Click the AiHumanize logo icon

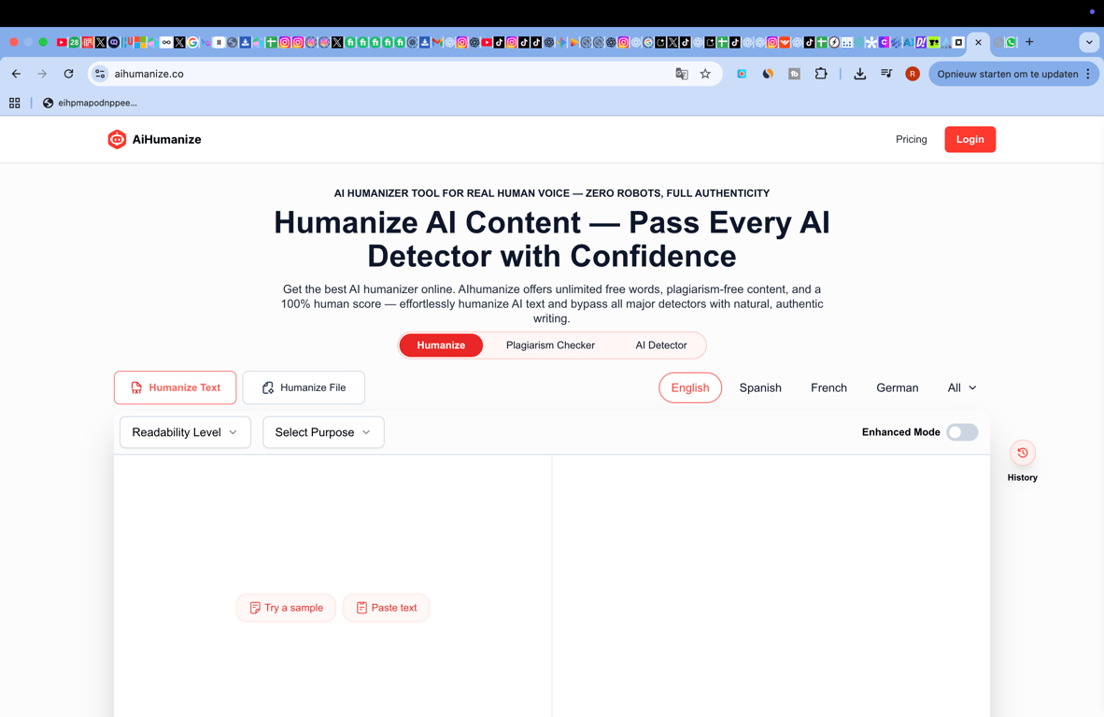pyautogui.click(x=117, y=139)
